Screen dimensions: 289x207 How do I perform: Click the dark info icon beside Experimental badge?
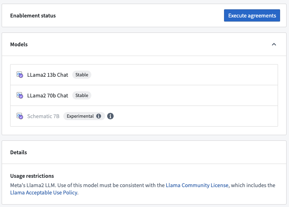pos(110,116)
